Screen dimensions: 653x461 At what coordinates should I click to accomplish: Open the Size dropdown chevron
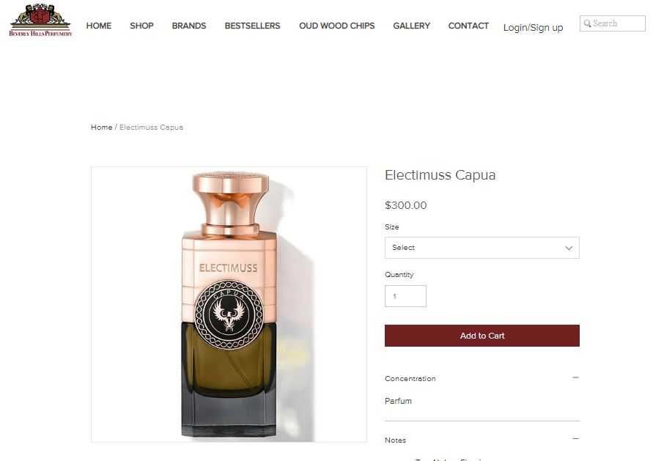569,248
